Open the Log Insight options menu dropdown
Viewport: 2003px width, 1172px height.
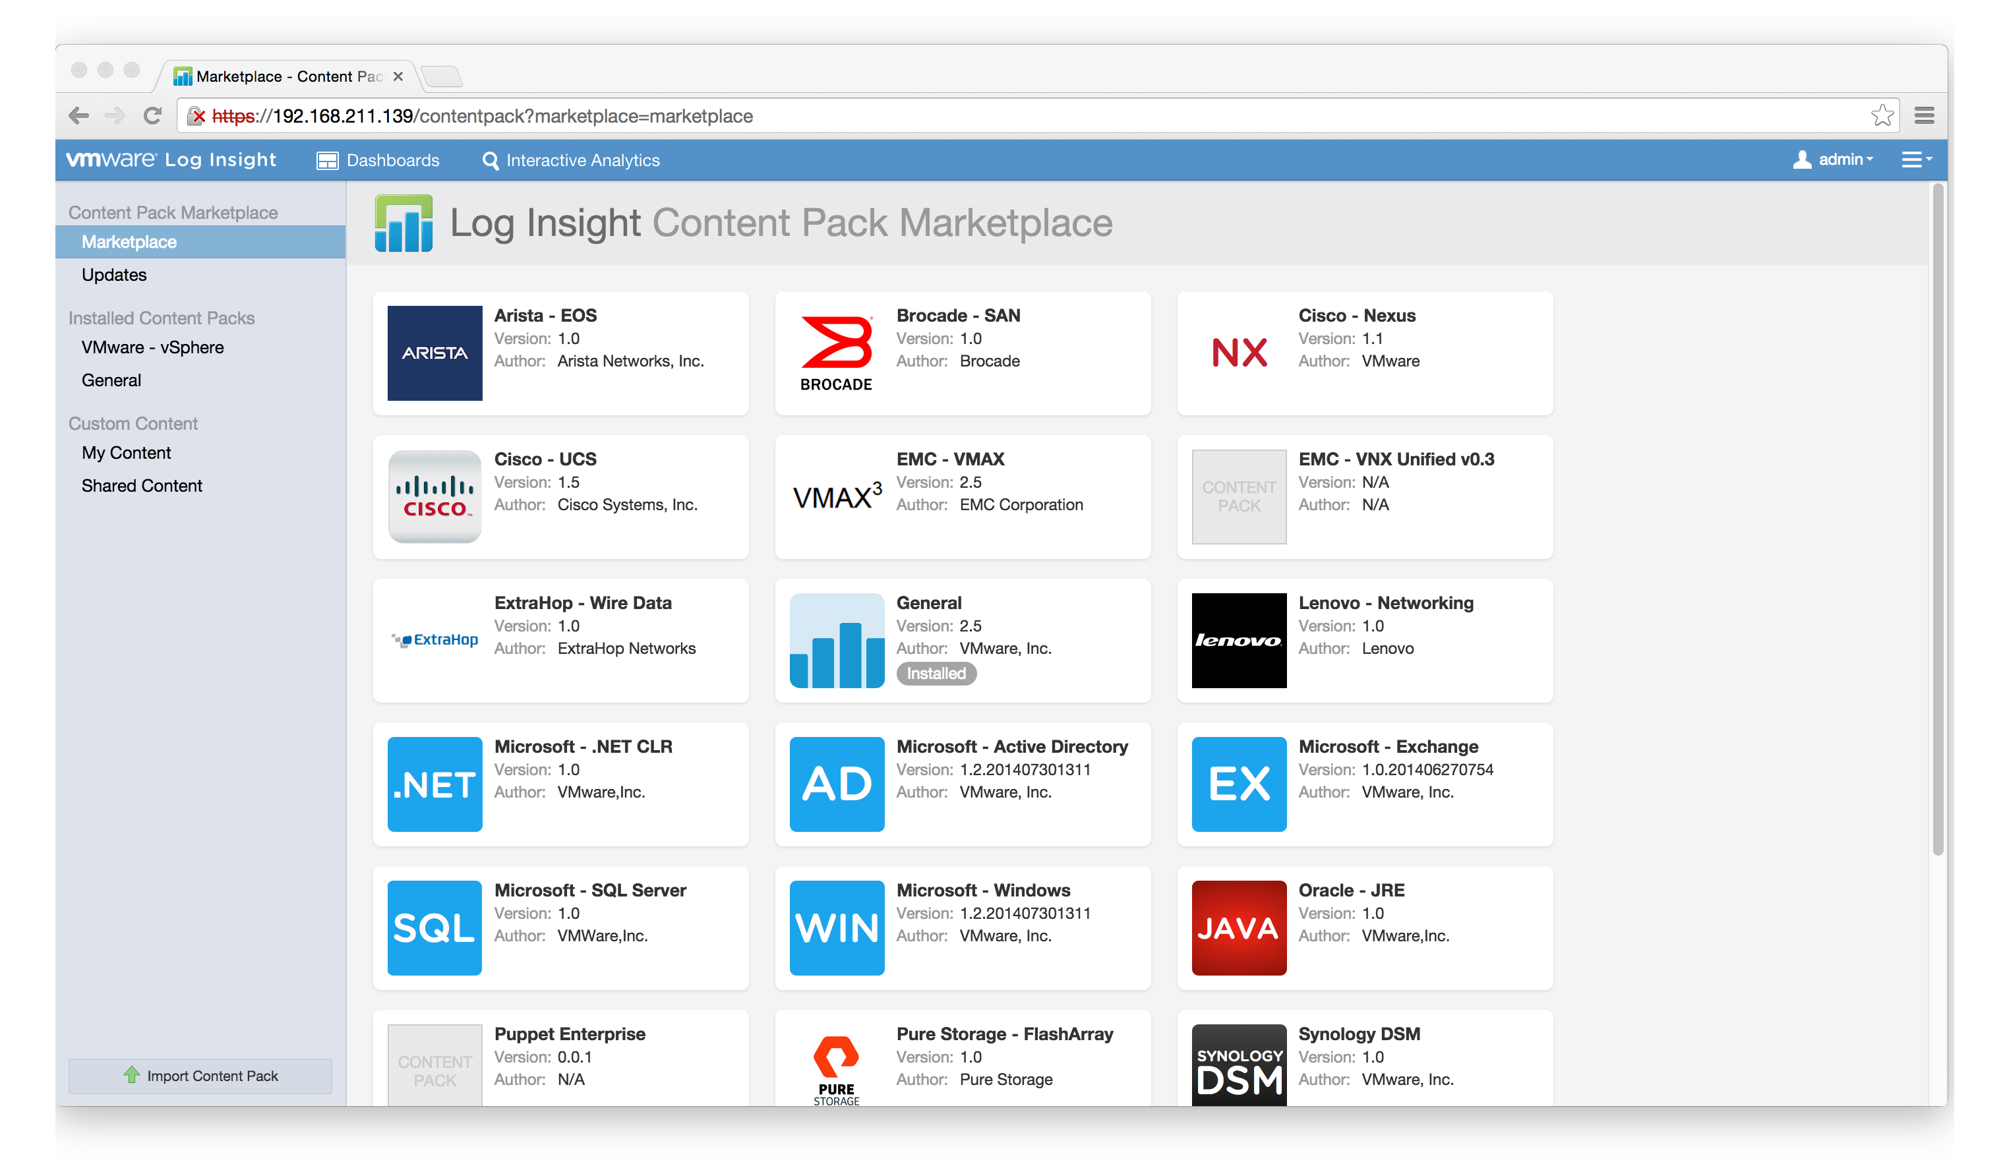tap(1917, 160)
